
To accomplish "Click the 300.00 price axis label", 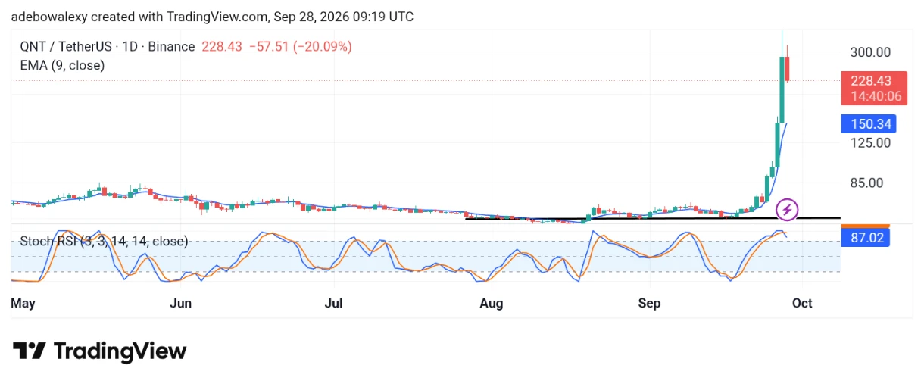I will tap(870, 52).
